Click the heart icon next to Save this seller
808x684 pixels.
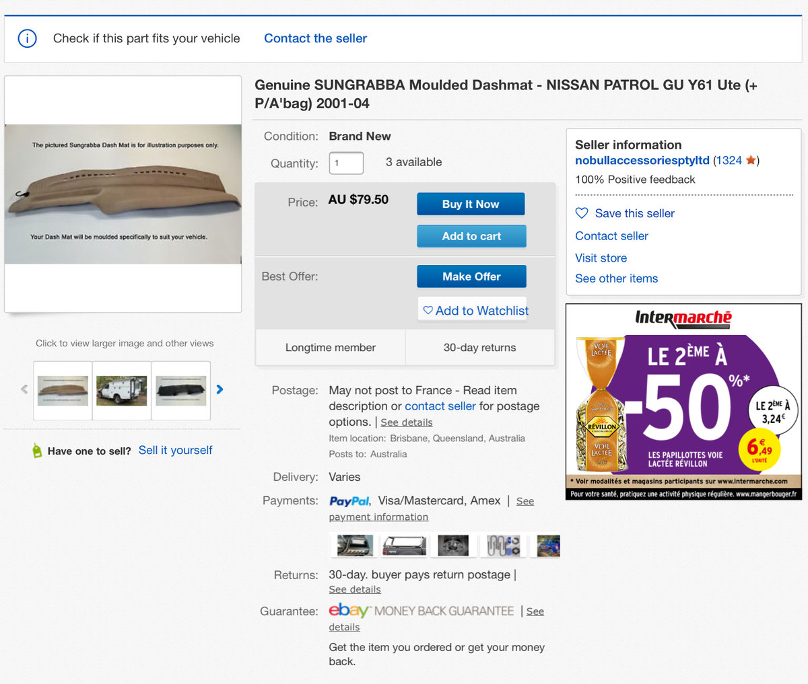tap(582, 213)
